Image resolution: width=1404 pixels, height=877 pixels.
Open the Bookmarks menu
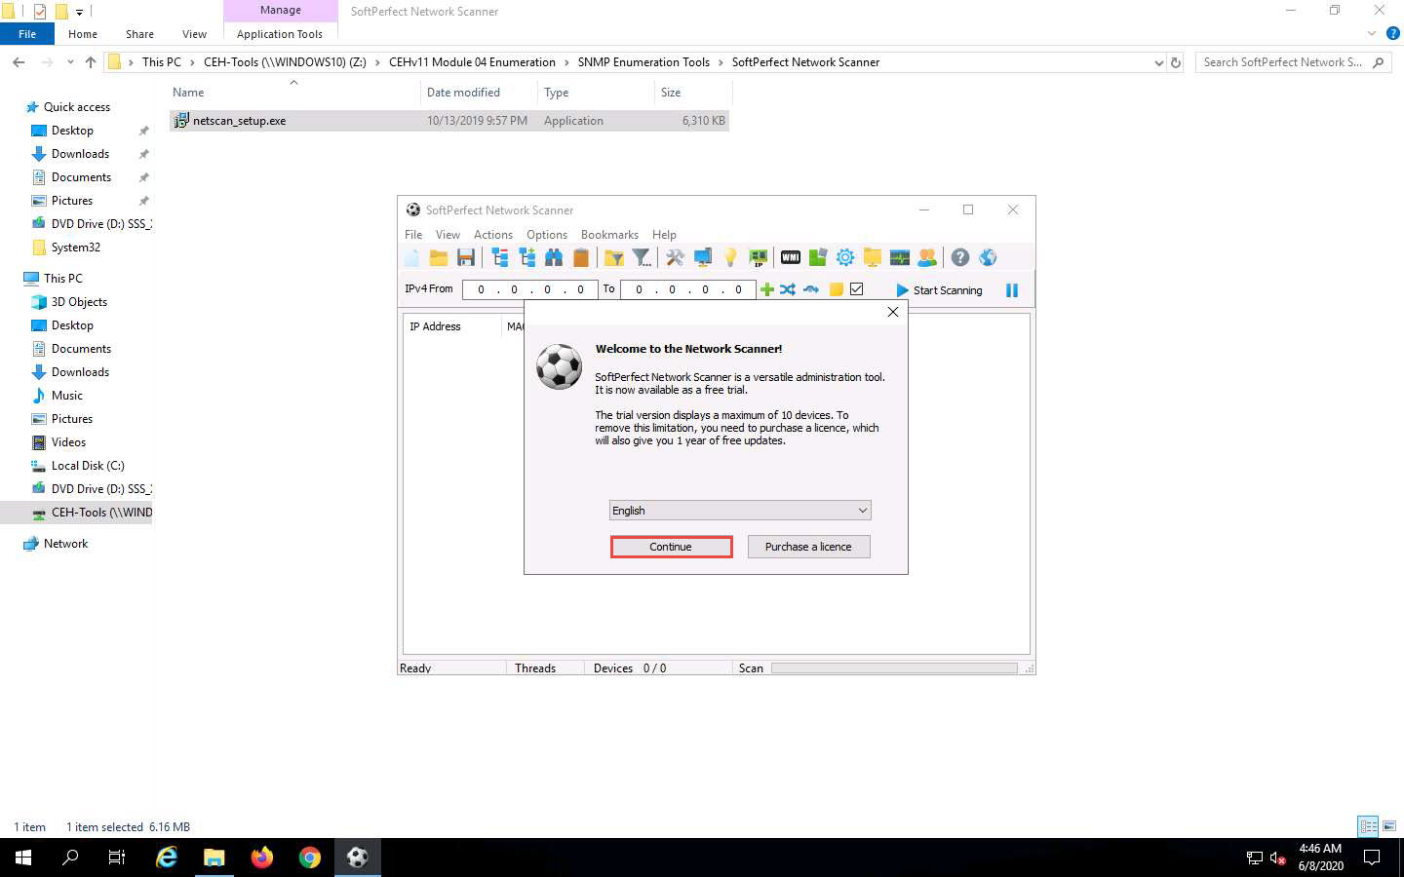point(609,235)
